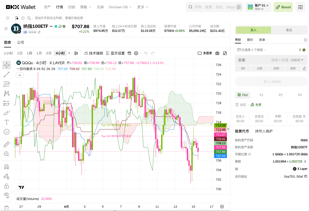Collapse the indicator legend arrow
The height and width of the screenshot is (211, 309).
pyautogui.click(x=20, y=75)
